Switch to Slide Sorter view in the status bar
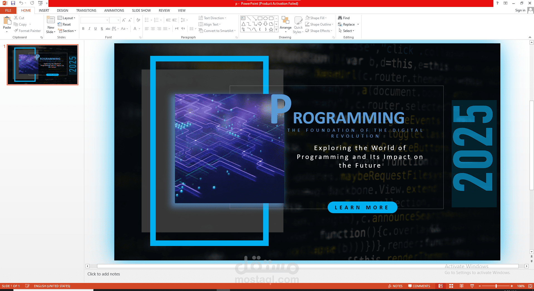Viewport: 534px width, 291px height. [x=451, y=286]
